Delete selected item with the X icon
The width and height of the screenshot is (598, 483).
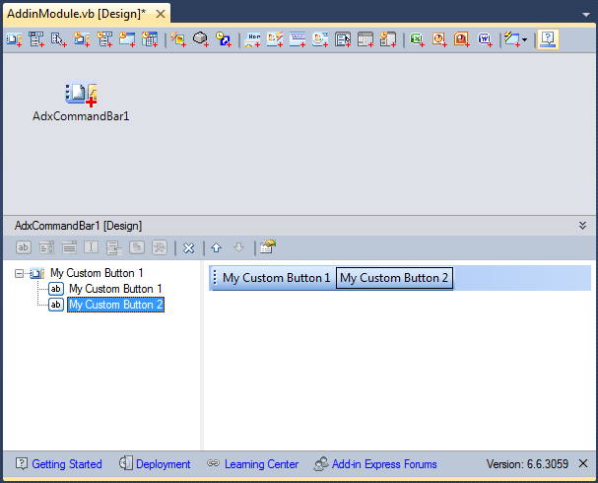tap(188, 247)
